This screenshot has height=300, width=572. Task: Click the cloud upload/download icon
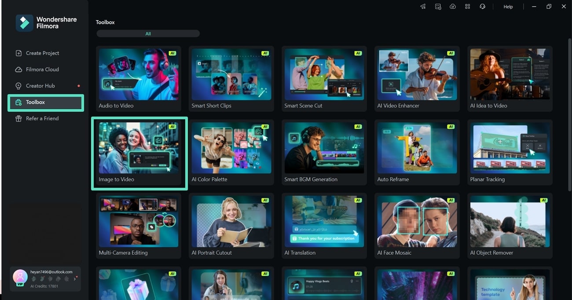[453, 7]
